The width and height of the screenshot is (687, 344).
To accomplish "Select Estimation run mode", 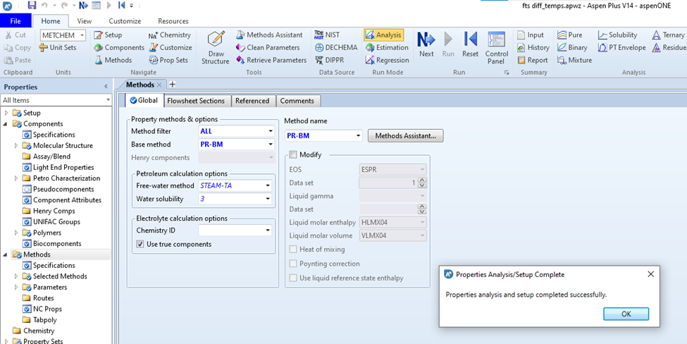I will [x=387, y=47].
